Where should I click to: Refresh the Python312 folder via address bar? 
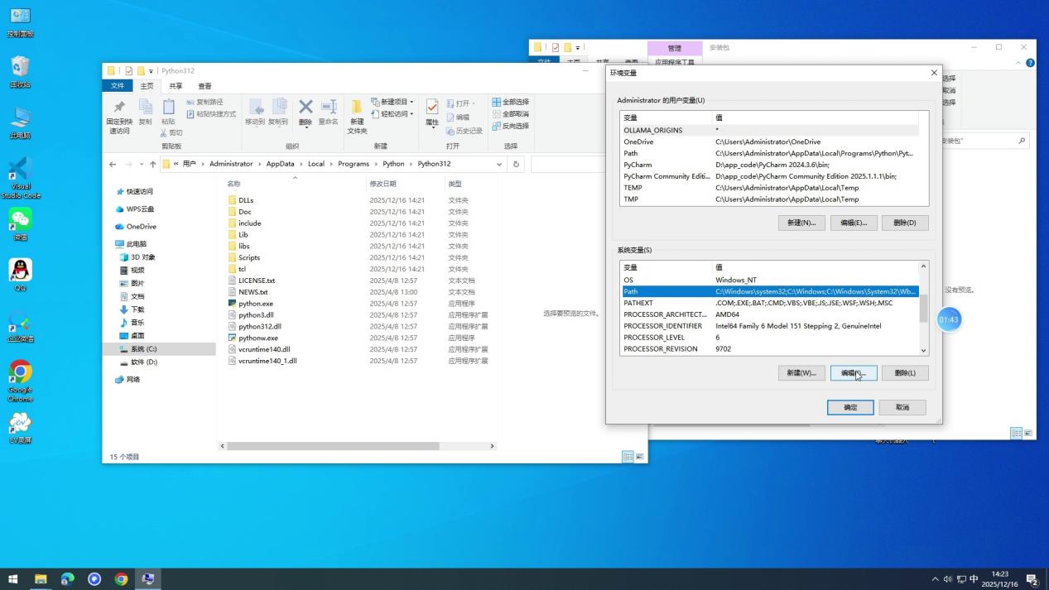click(516, 164)
